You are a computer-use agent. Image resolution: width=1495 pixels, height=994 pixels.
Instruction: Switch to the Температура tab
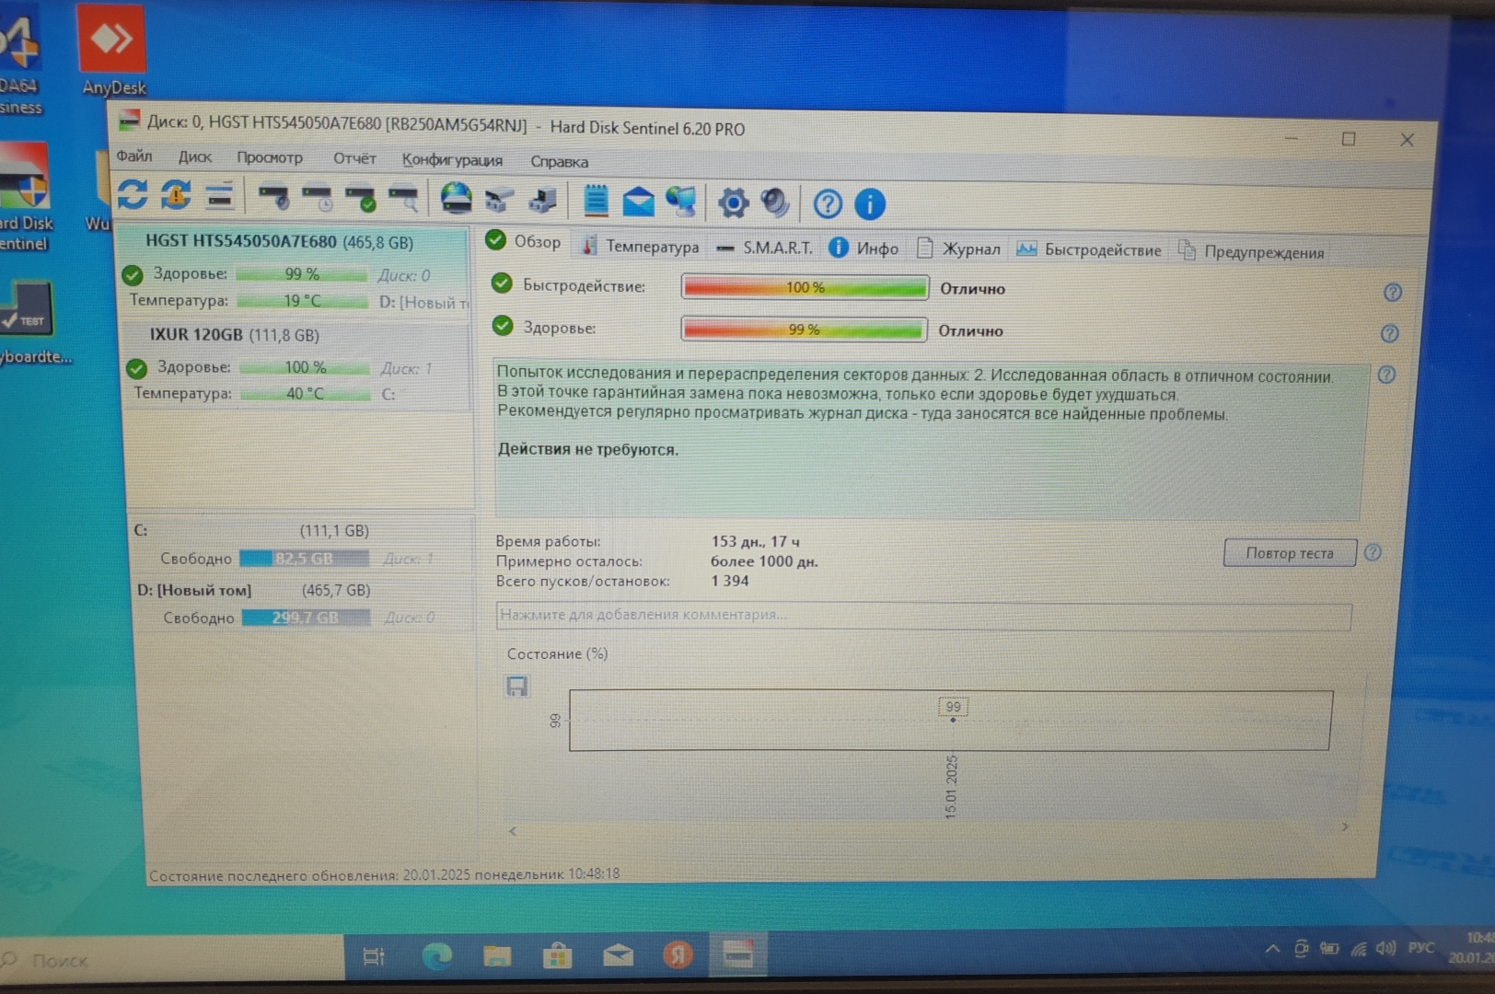(x=640, y=246)
